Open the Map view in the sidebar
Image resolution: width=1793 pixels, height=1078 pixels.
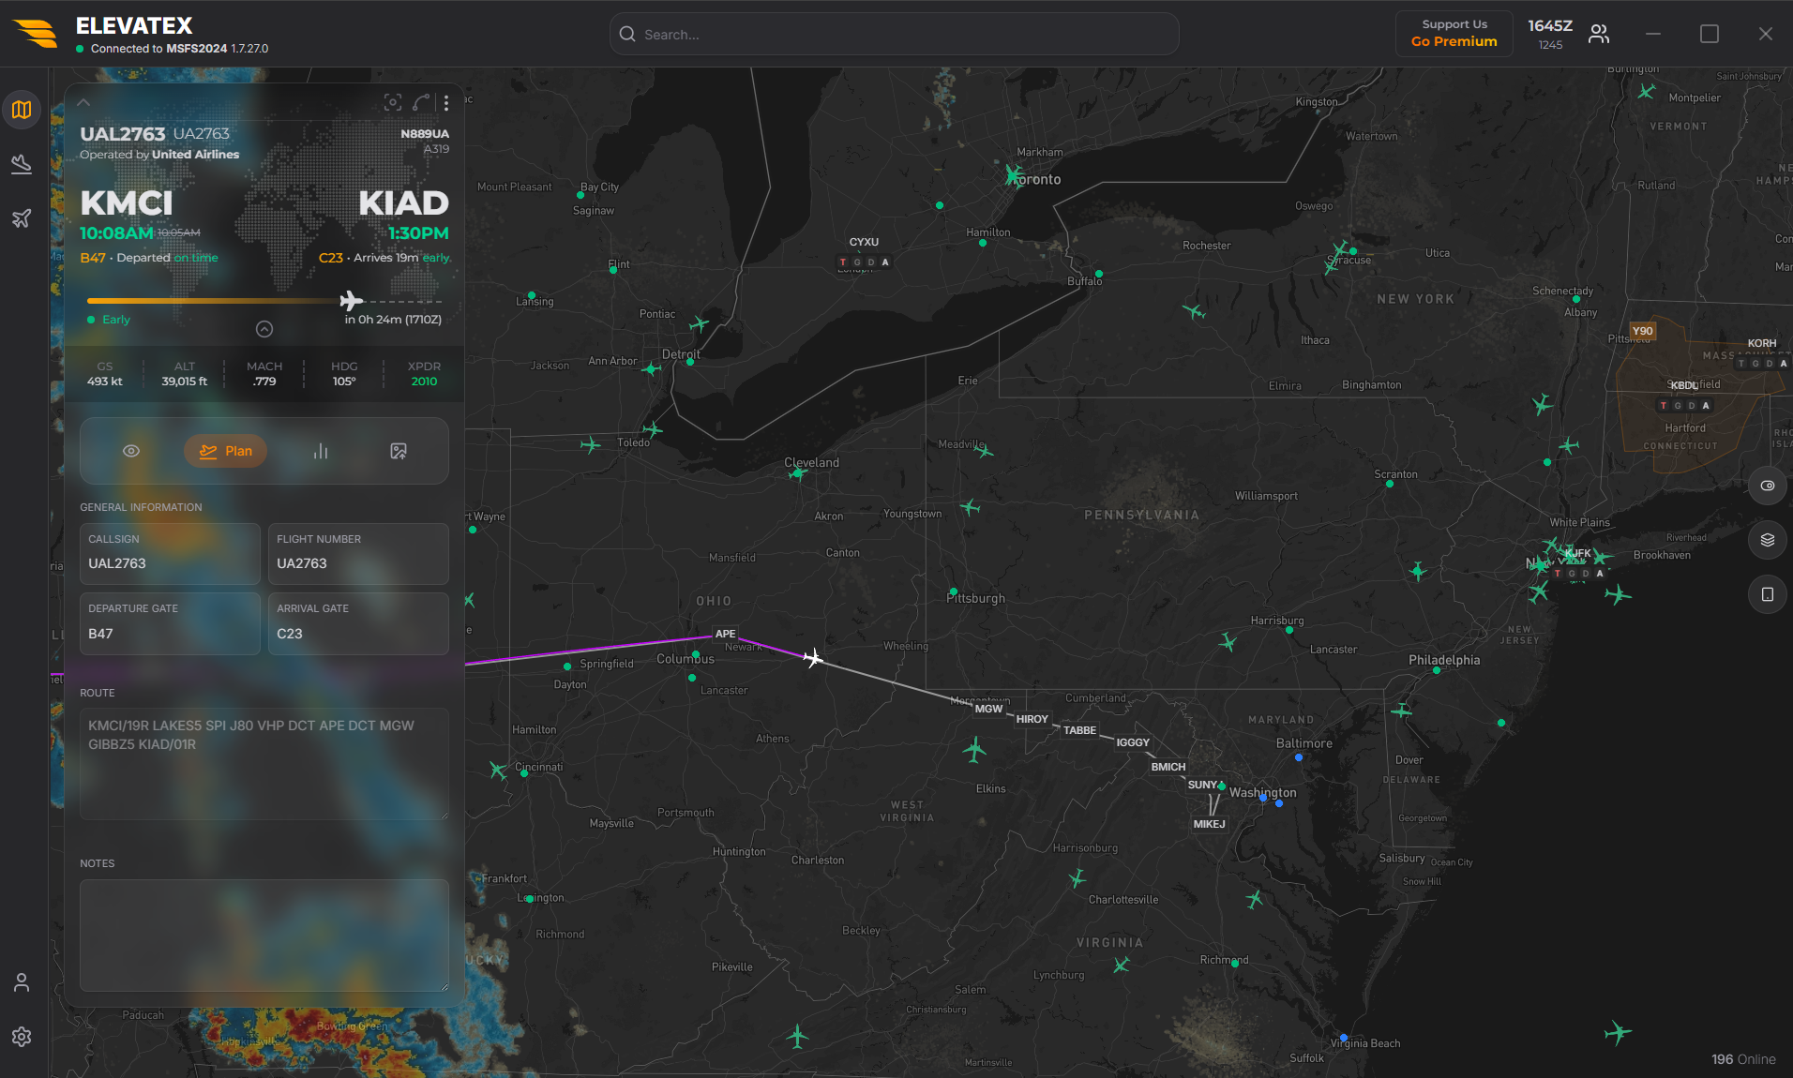tap(22, 110)
